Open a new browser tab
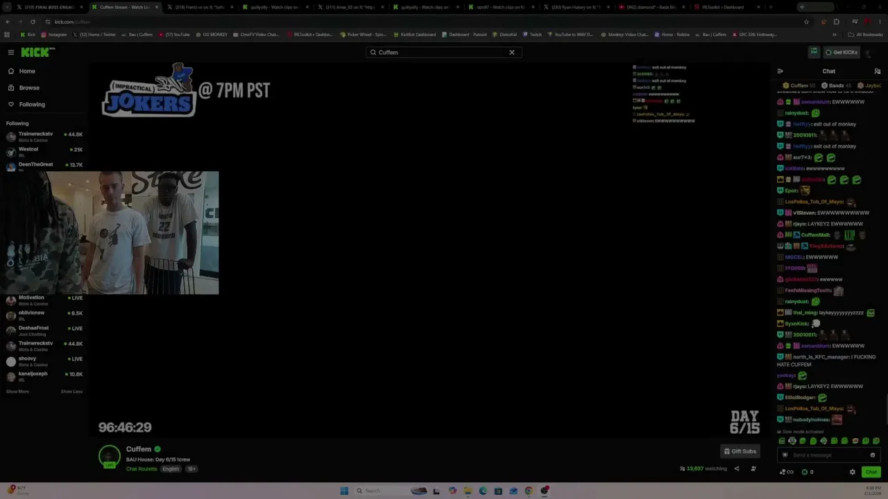The image size is (888, 499). point(771,7)
